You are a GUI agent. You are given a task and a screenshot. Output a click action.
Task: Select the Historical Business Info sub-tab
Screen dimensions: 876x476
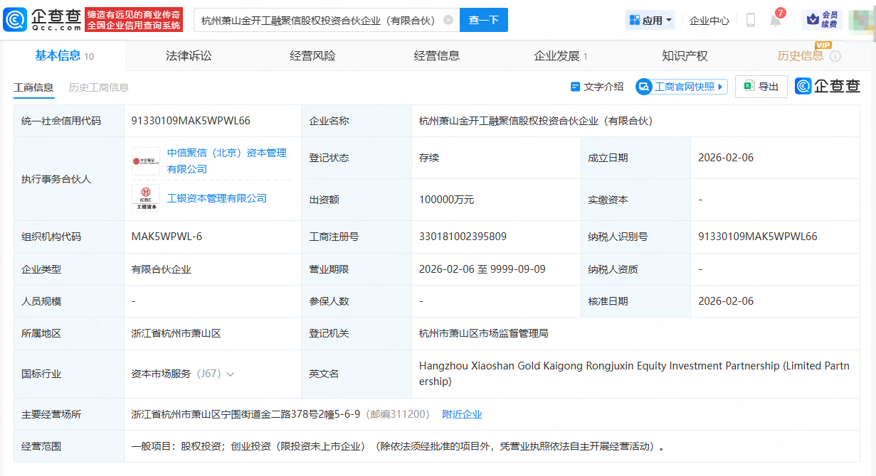[99, 87]
